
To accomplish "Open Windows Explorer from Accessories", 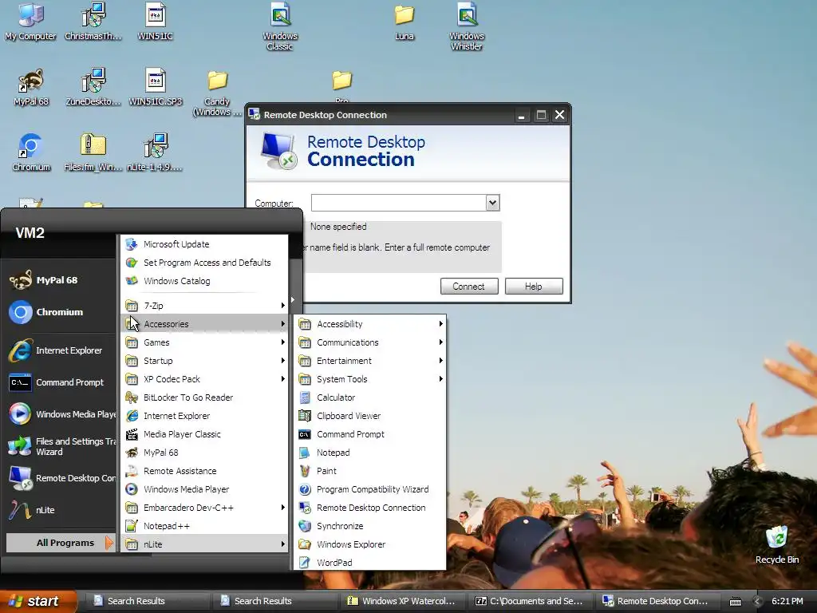I will pos(370,544).
